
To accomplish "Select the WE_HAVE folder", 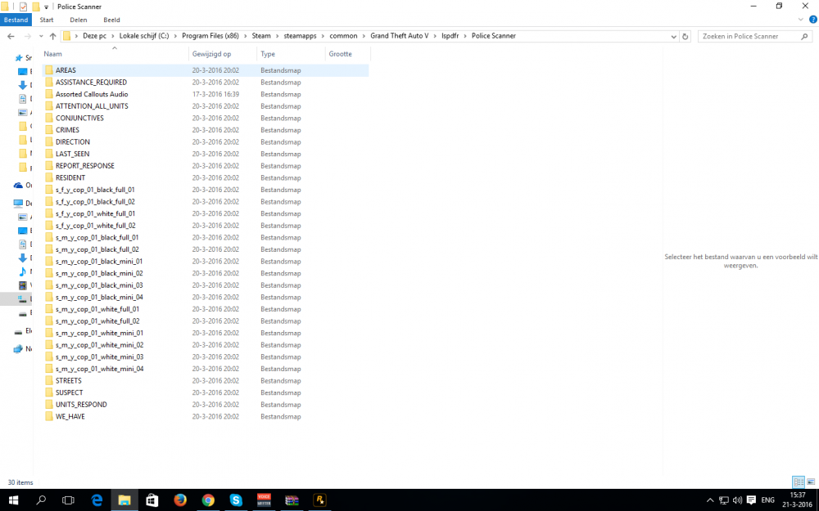I will coord(70,417).
